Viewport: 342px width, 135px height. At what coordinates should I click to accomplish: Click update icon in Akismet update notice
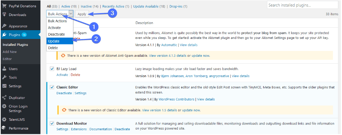63,56
